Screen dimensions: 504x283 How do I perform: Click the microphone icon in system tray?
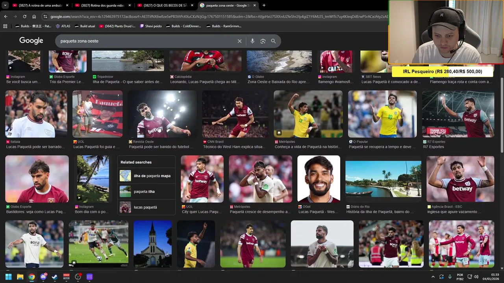[x=450, y=277]
